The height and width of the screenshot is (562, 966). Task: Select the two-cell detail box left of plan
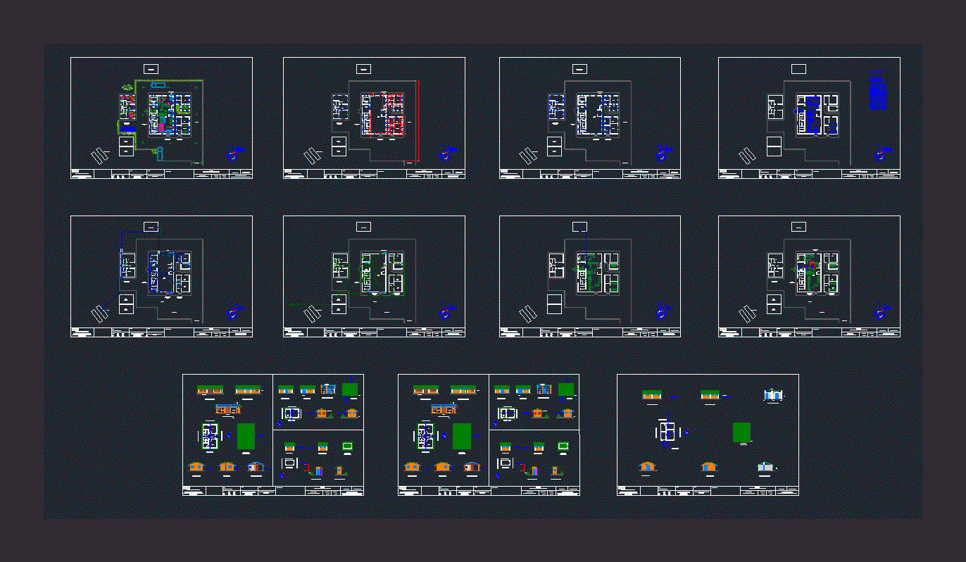coord(127,146)
